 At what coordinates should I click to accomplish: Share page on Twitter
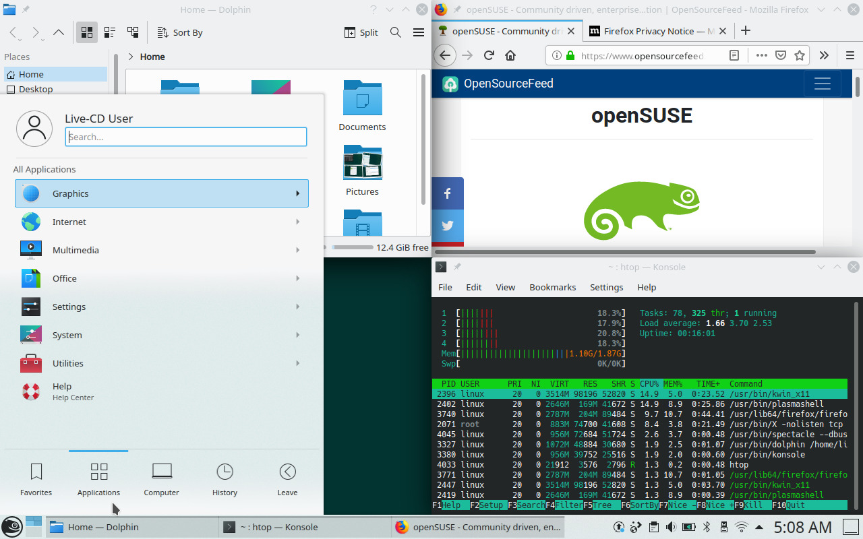pyautogui.click(x=448, y=226)
